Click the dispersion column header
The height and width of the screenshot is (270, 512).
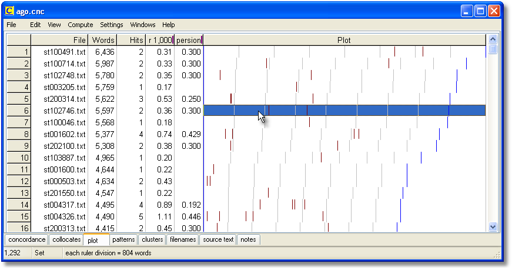coord(189,40)
